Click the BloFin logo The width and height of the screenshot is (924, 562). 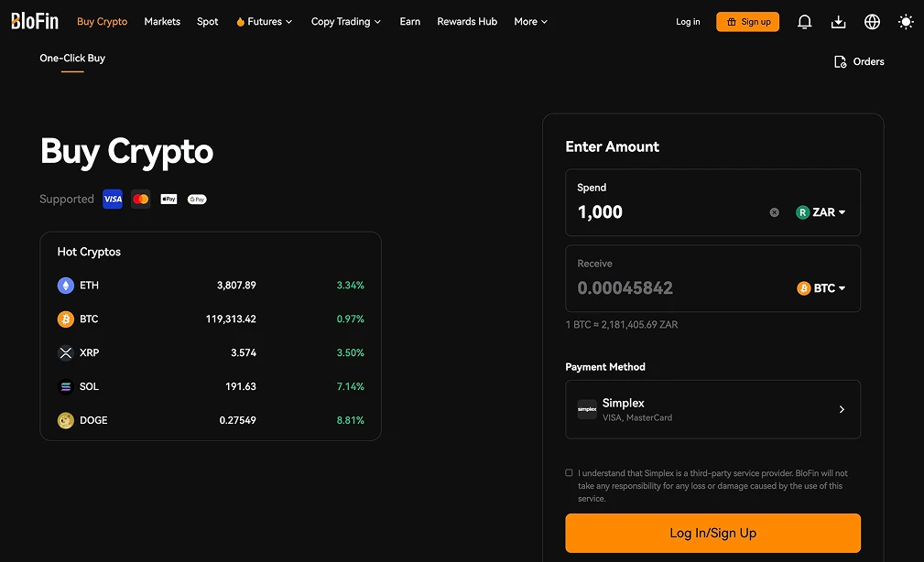click(x=35, y=21)
